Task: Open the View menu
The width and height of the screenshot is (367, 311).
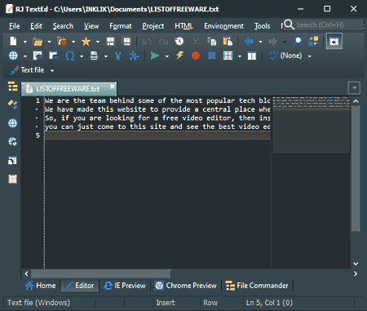Action: click(x=91, y=26)
